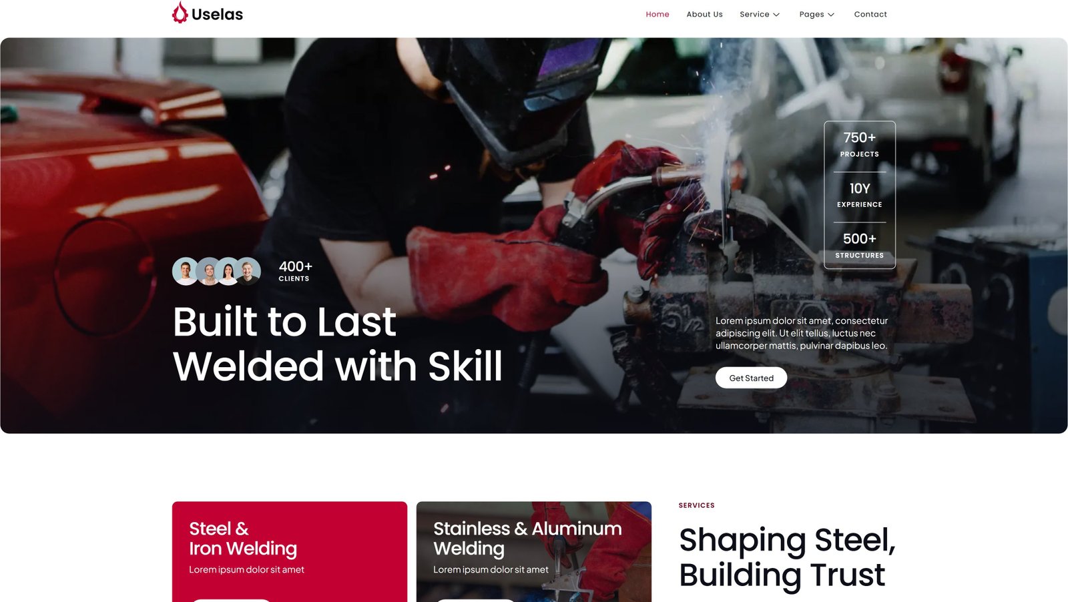This screenshot has width=1068, height=602.
Task: Expand the Pages menu chevron
Action: [831, 15]
